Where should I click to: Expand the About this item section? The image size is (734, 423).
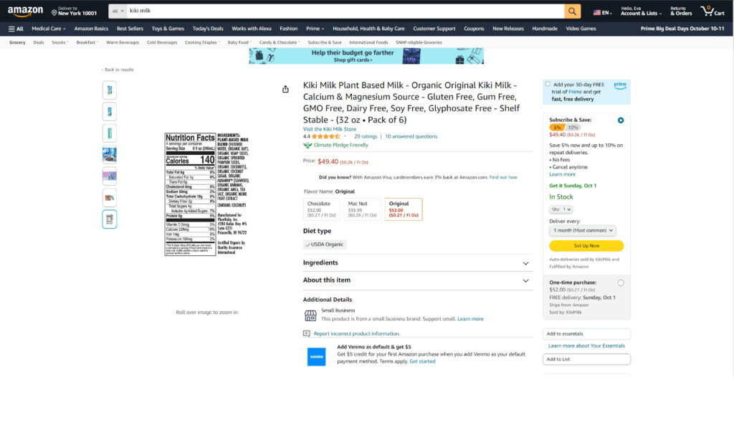418,280
